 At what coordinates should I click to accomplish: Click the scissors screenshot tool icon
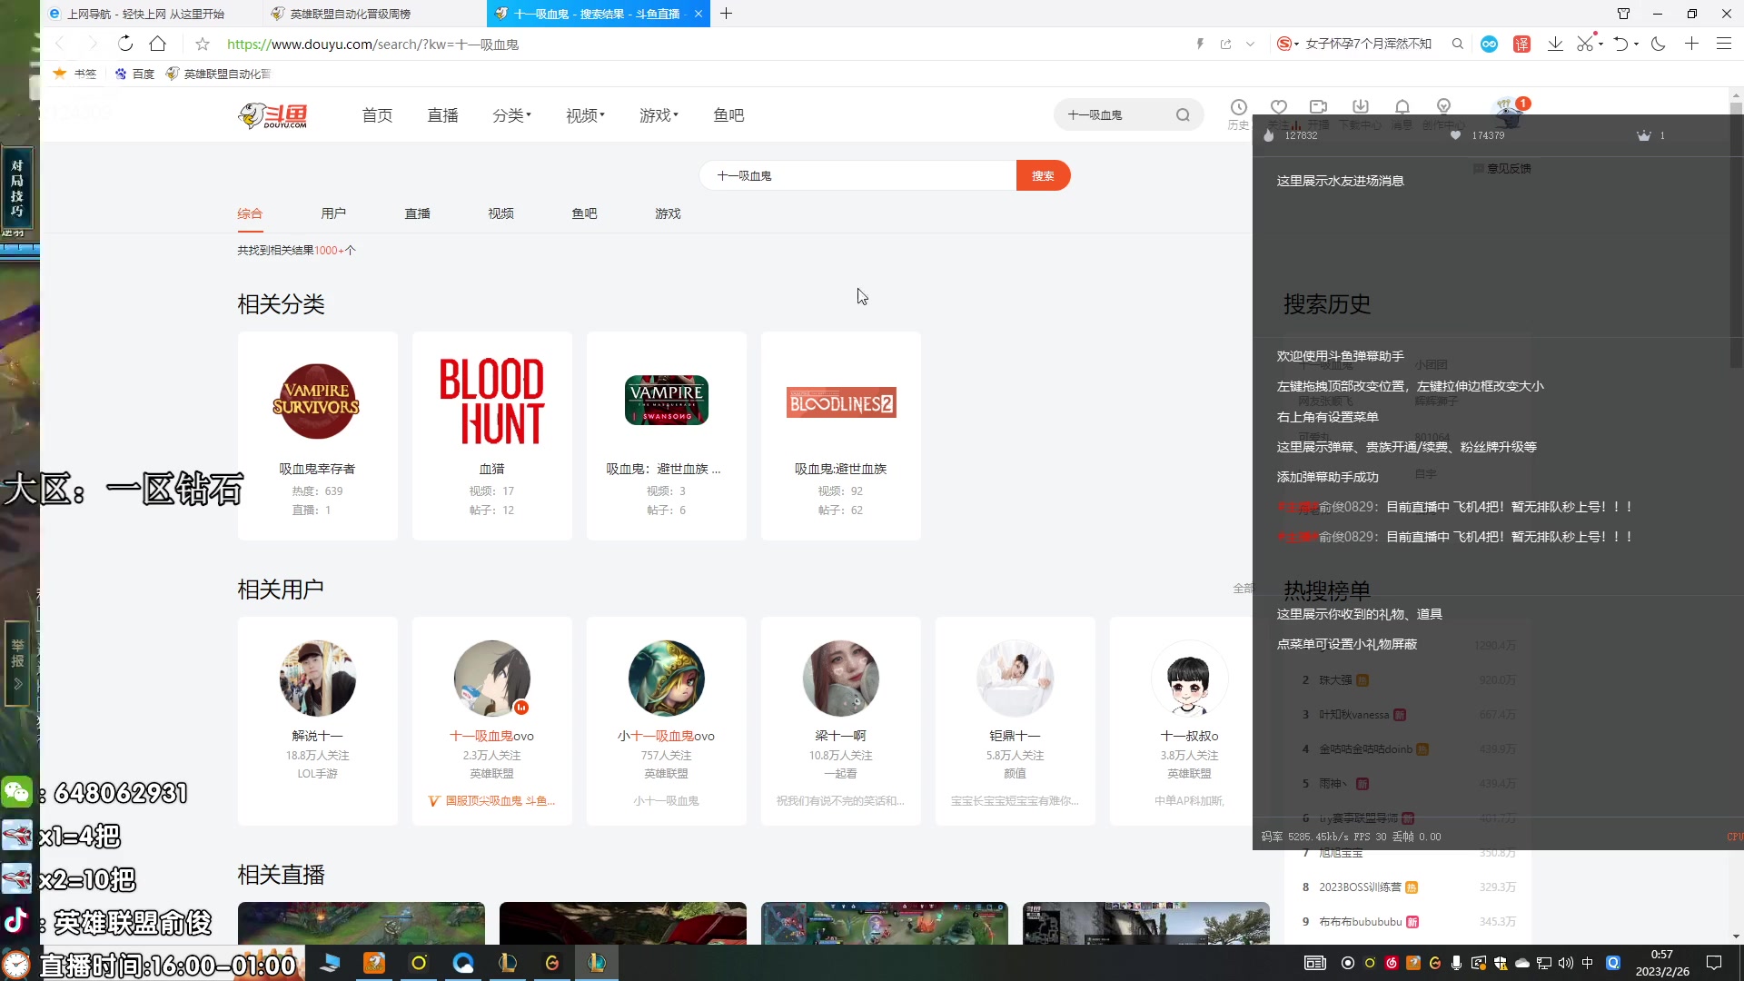point(1585,44)
